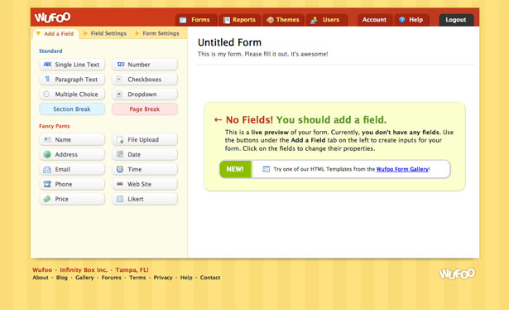Click the calendar icon on Date field
Screen dimensions: 509x310
120,154
